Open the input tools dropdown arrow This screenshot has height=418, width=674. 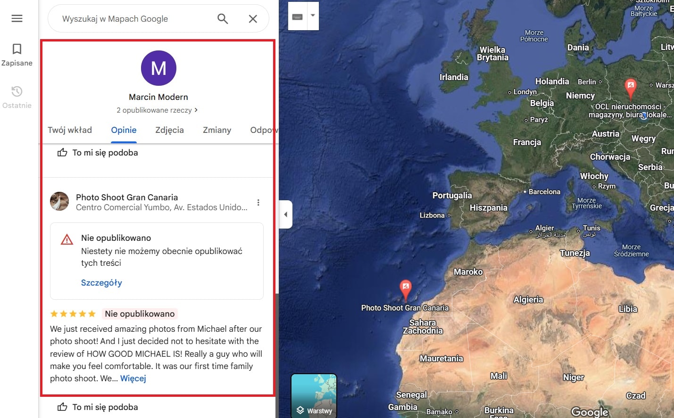tap(313, 16)
